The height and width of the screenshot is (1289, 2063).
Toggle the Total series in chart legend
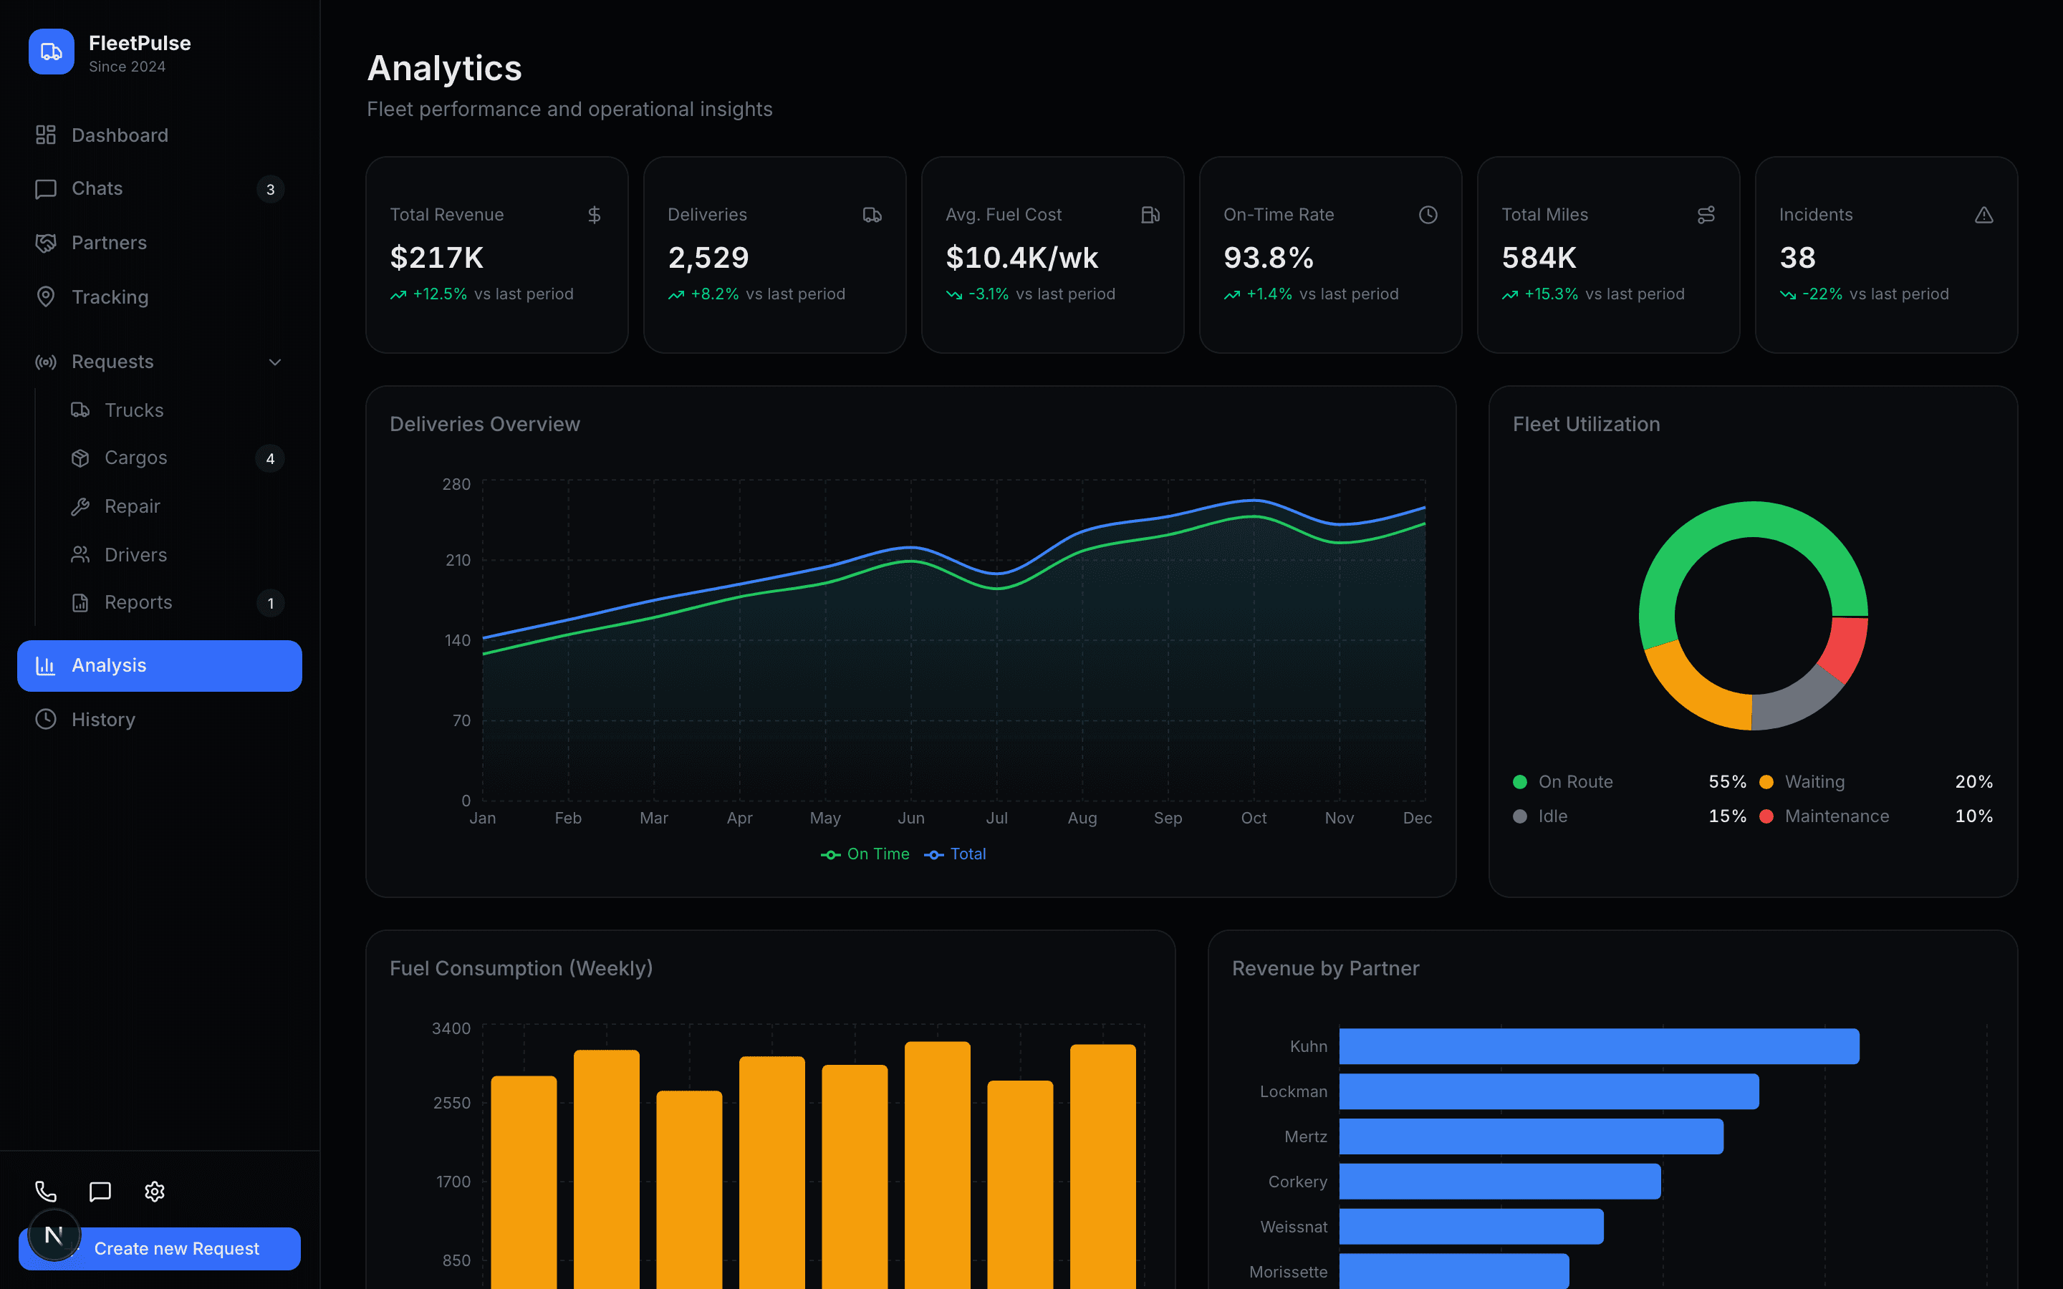coord(955,854)
